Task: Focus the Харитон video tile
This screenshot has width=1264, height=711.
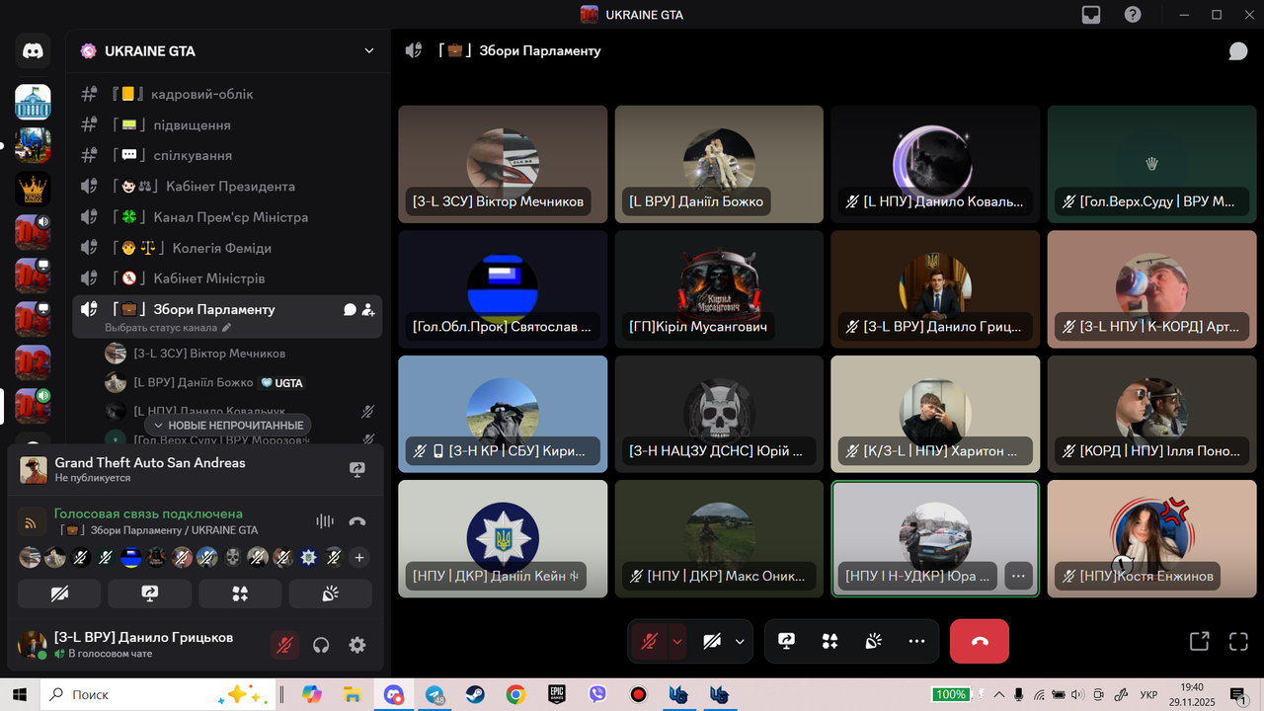Action: pos(935,415)
